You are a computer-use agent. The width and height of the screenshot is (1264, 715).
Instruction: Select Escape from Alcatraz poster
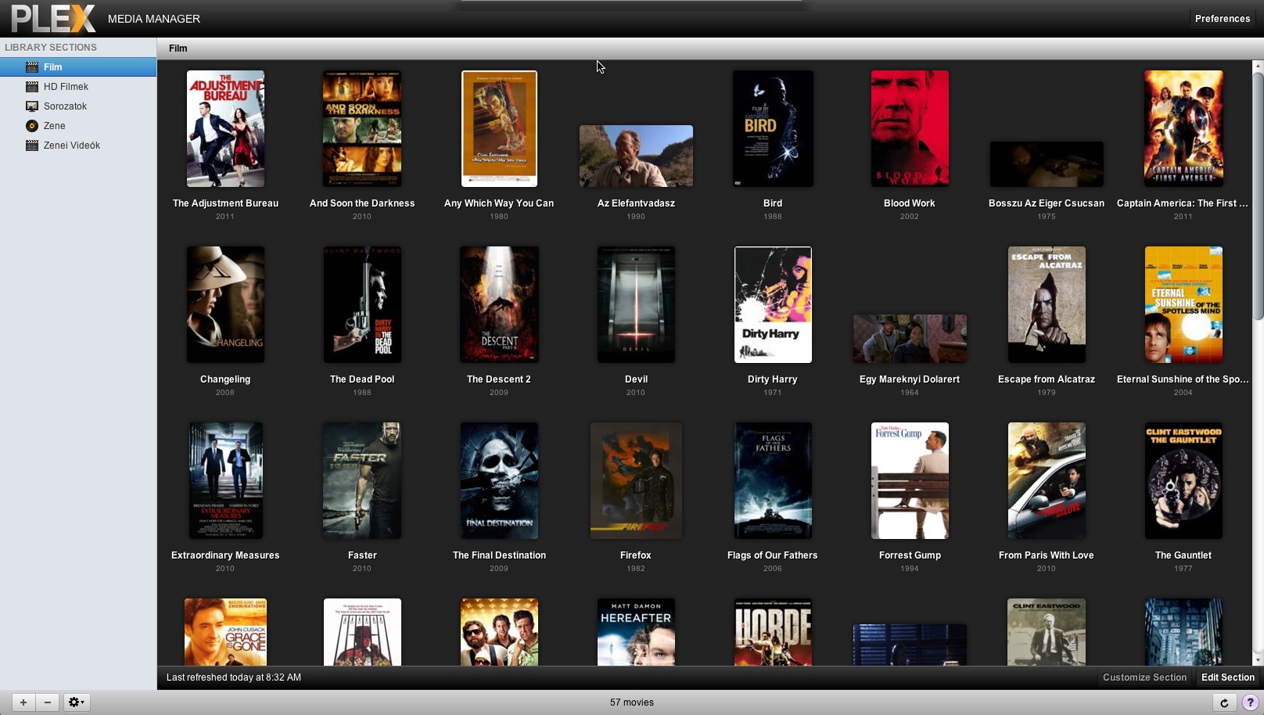coord(1047,304)
